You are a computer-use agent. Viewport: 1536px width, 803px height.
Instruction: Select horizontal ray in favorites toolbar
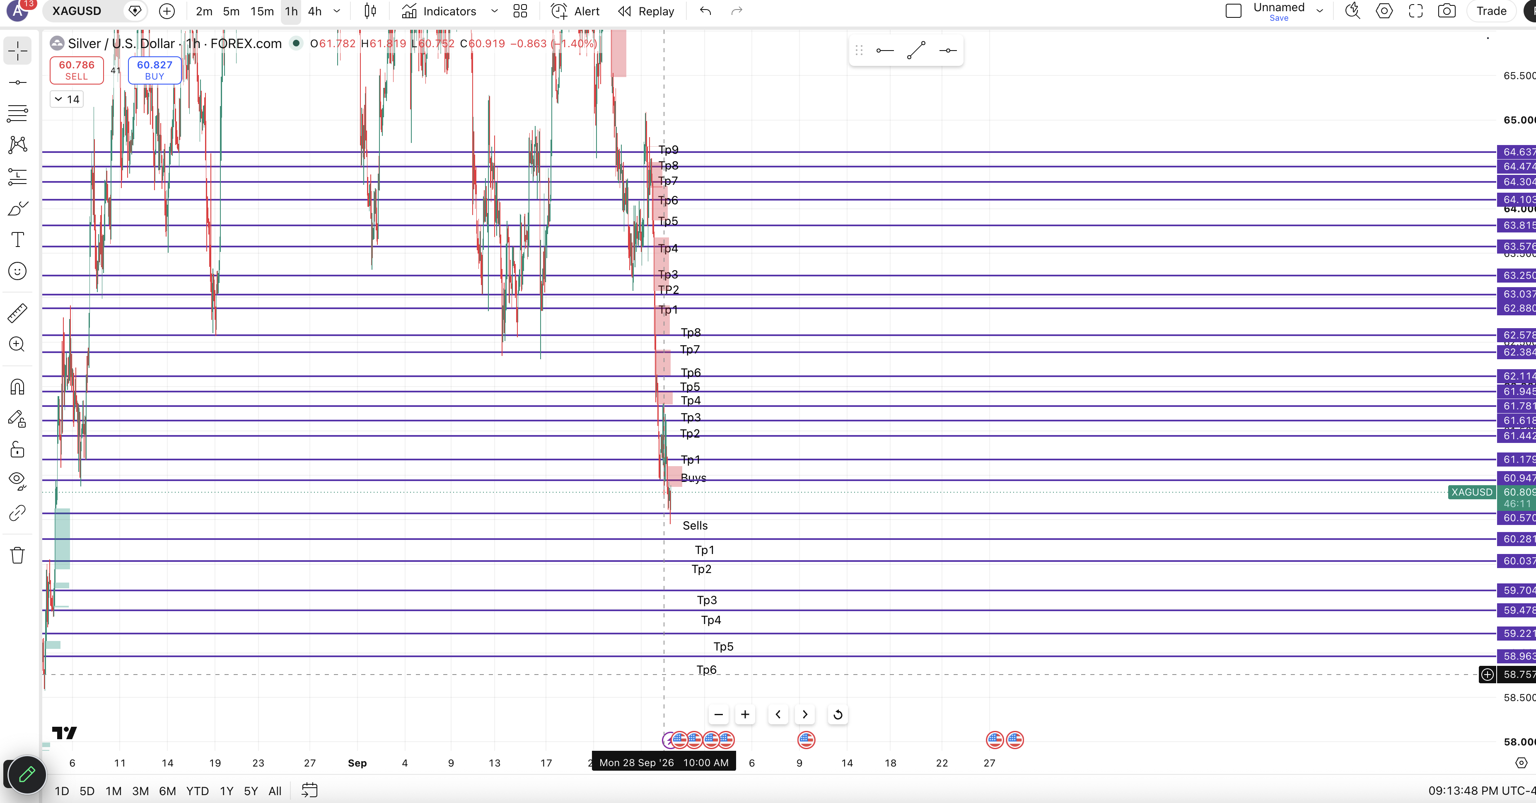(x=947, y=51)
